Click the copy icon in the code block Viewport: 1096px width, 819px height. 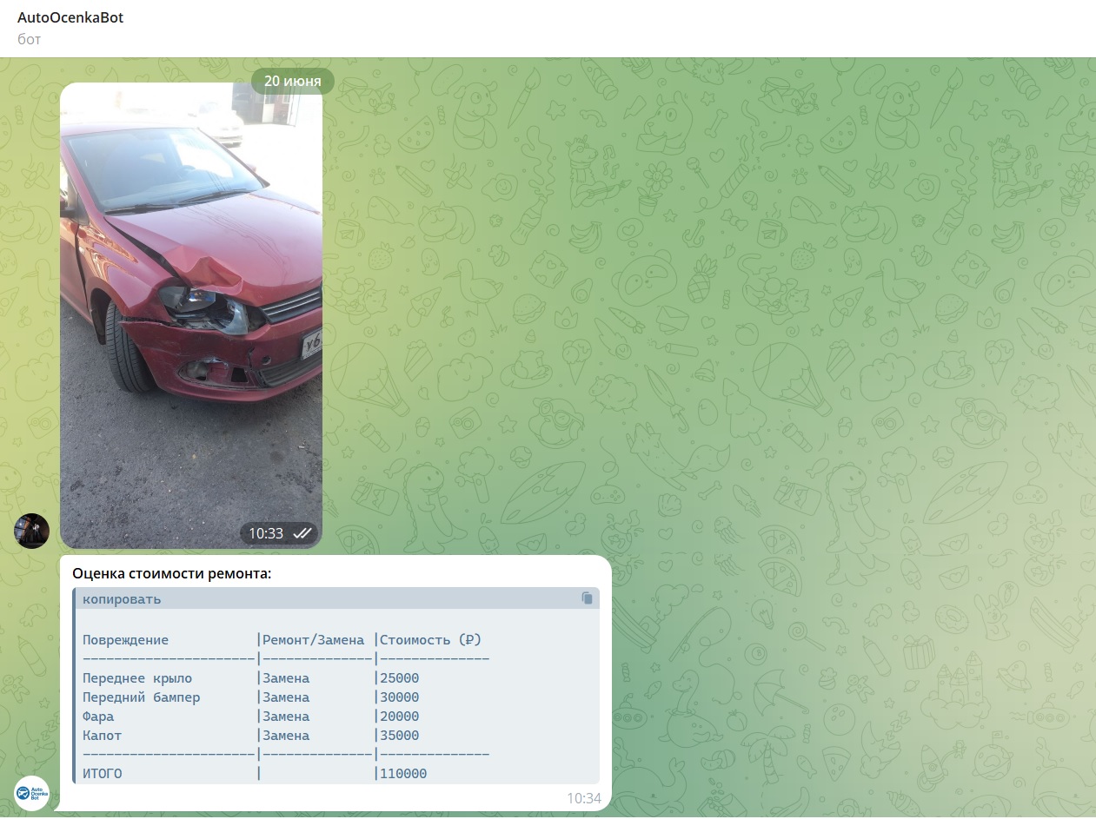[x=588, y=598]
